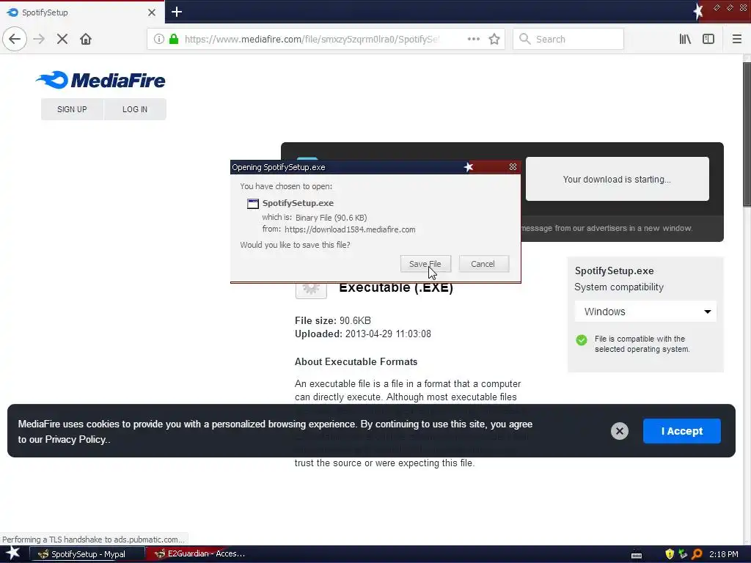Click inside the browser Search field

[x=568, y=39]
